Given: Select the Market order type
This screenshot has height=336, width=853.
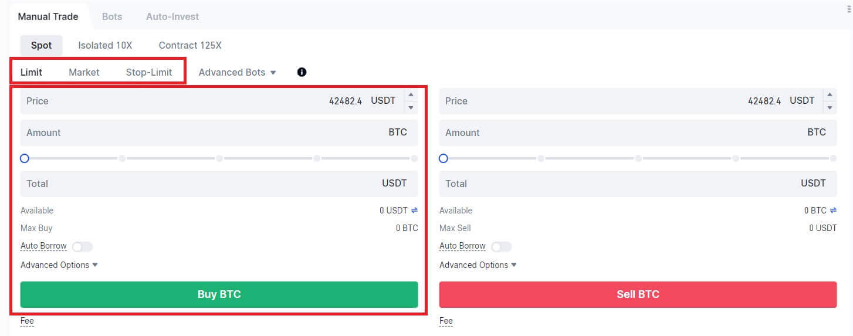Looking at the screenshot, I should pyautogui.click(x=84, y=73).
